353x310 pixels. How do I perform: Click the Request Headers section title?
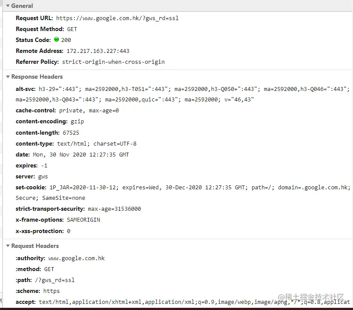(x=35, y=246)
